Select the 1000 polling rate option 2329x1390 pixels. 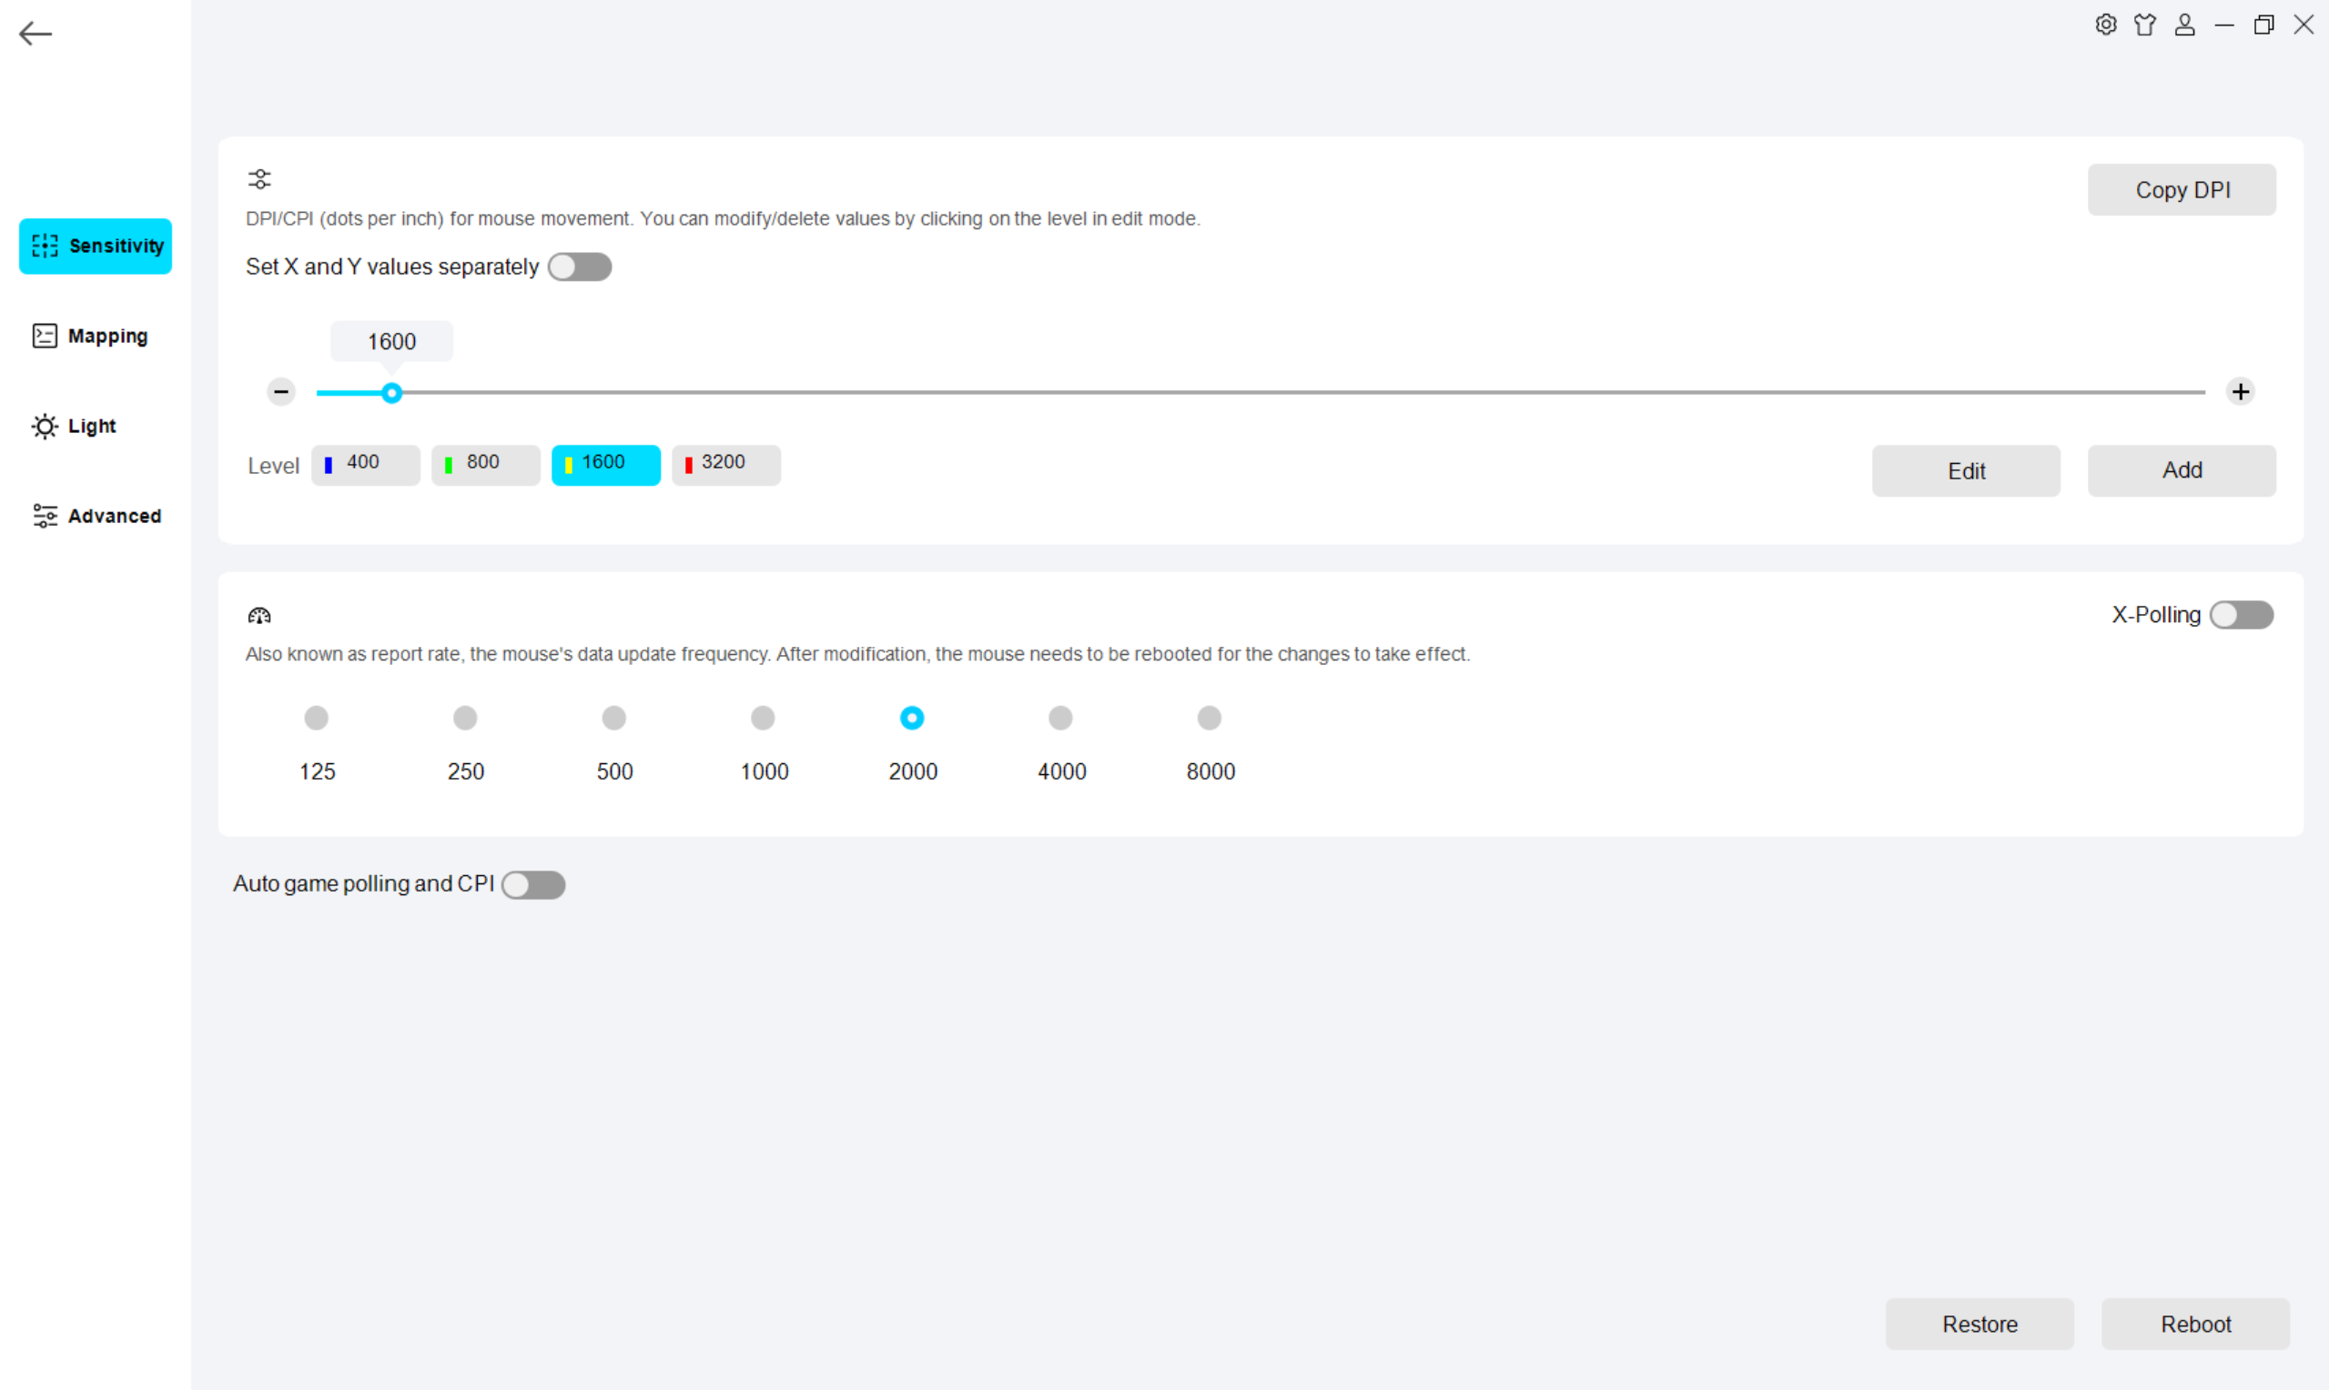[x=763, y=719]
